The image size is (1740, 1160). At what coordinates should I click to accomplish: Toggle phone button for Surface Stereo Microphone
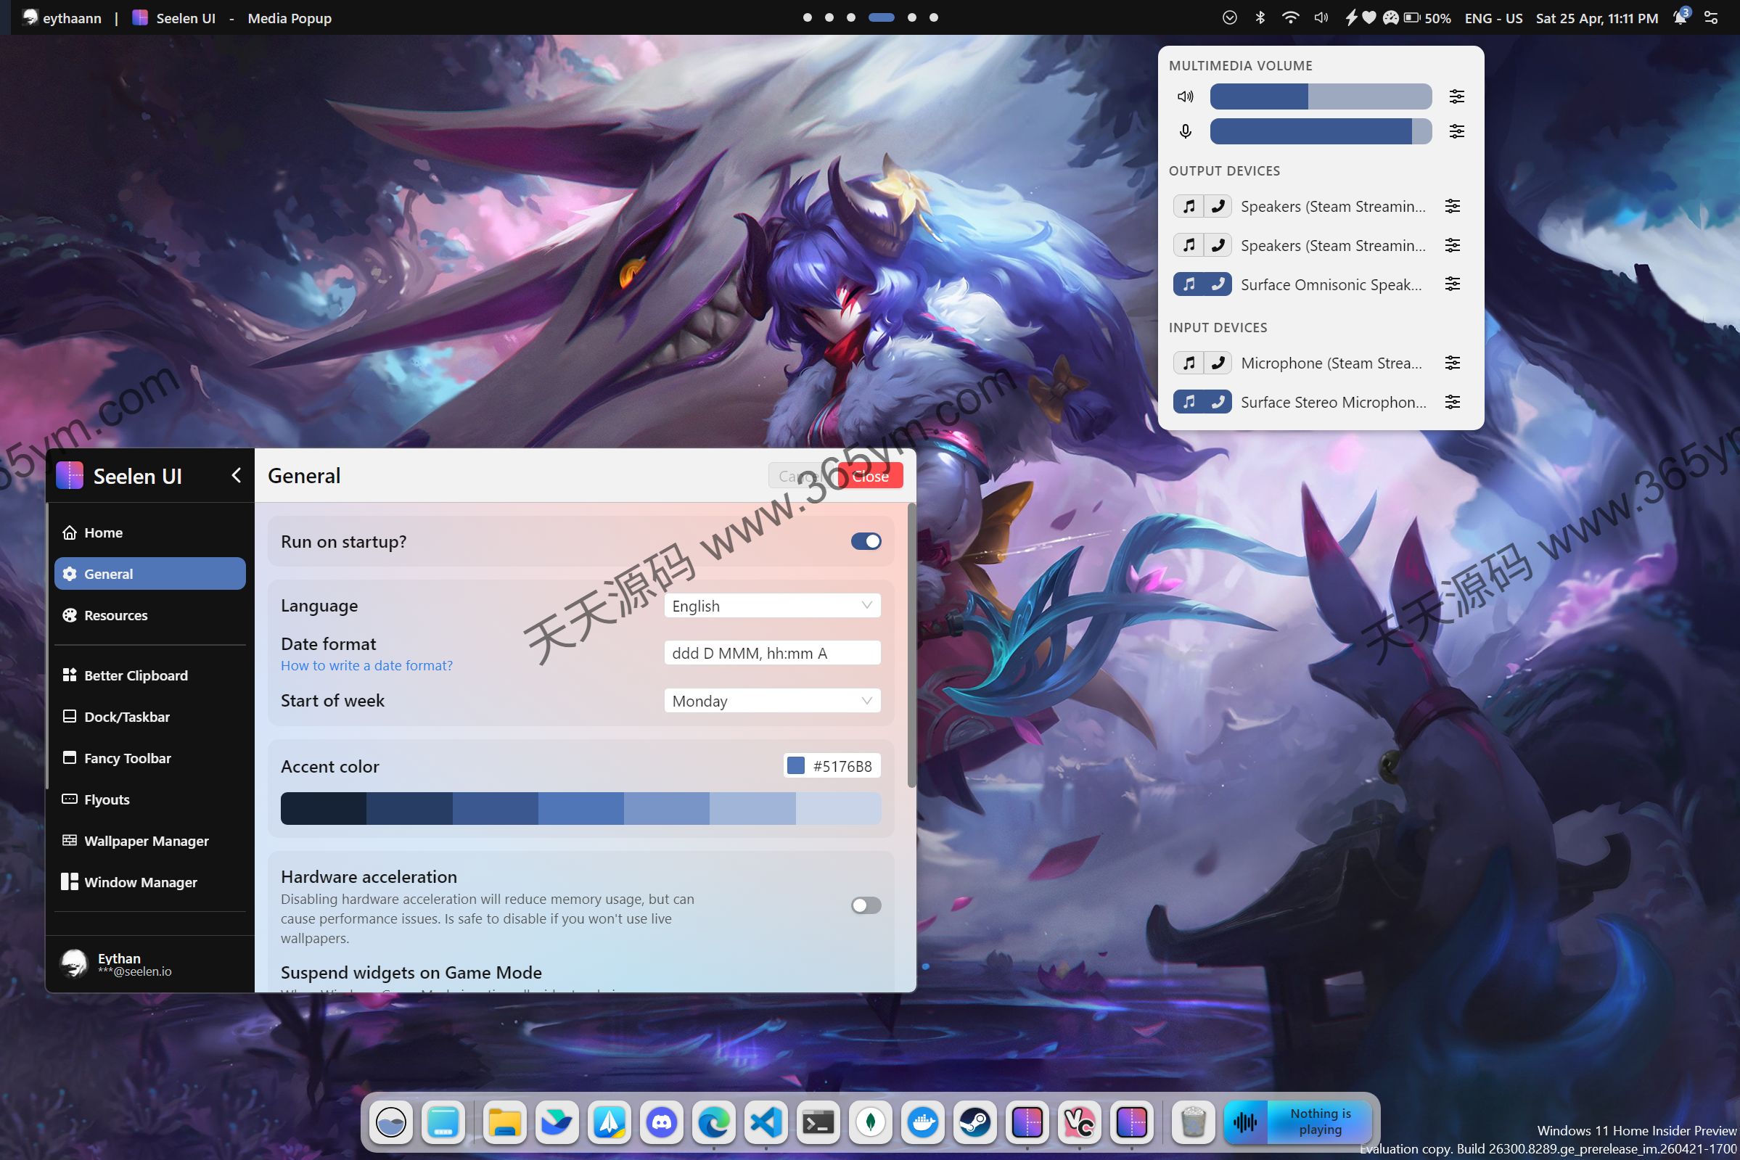tap(1218, 402)
